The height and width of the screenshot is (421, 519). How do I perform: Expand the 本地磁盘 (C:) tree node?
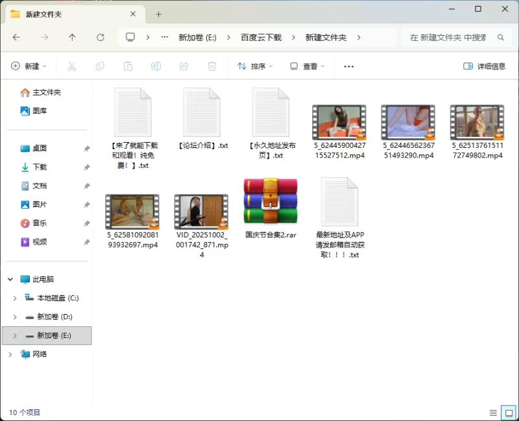click(15, 298)
